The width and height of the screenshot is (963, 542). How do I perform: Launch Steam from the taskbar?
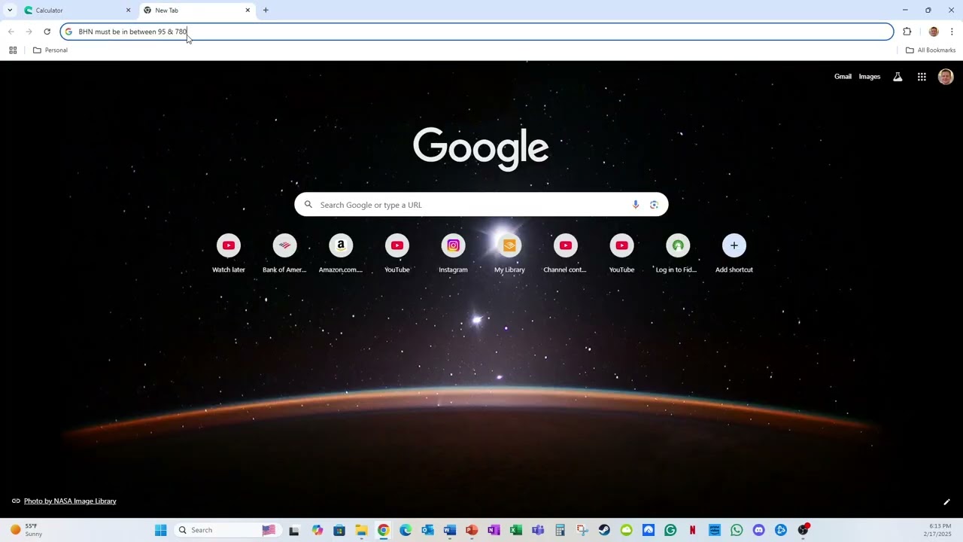point(604,530)
